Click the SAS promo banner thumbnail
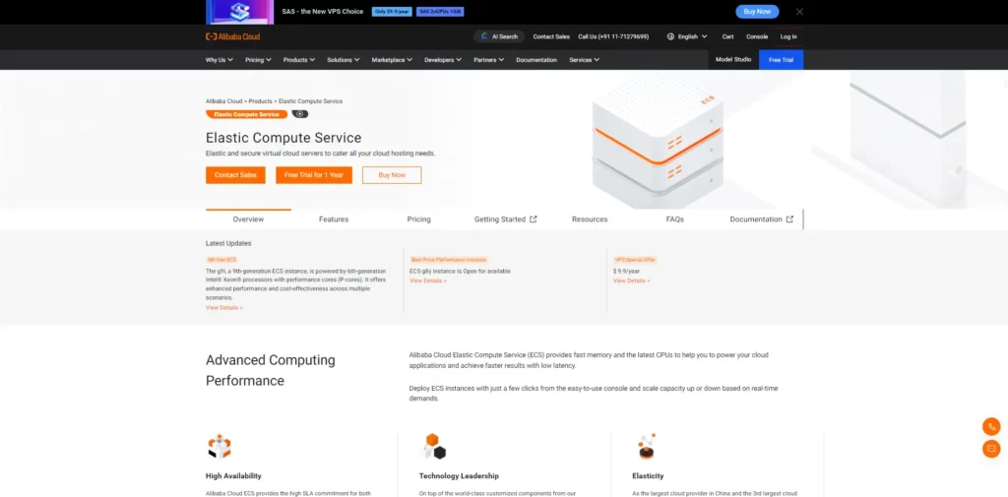Viewport: 1008px width, 497px height. [x=240, y=12]
